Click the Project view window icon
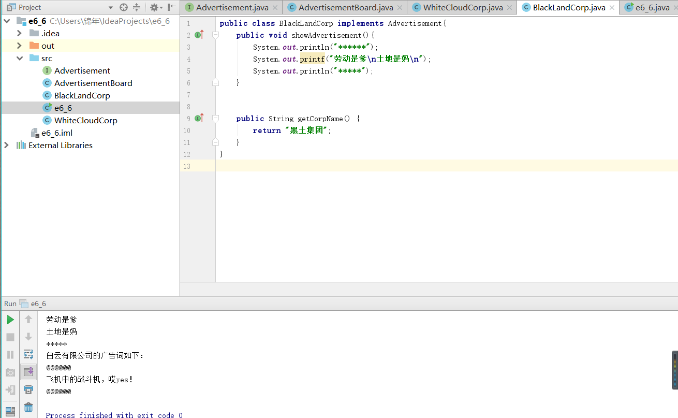 click(x=10, y=7)
